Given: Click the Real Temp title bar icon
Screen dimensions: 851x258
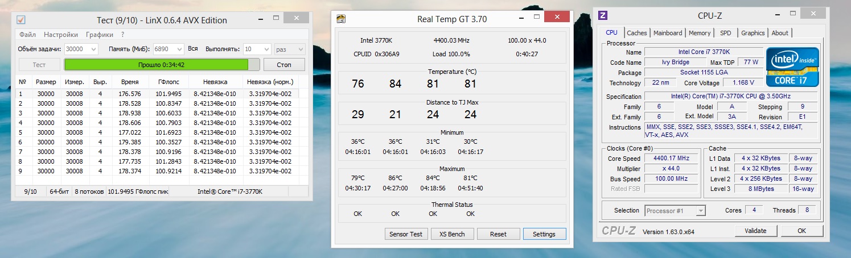Looking at the screenshot, I should (x=341, y=19).
